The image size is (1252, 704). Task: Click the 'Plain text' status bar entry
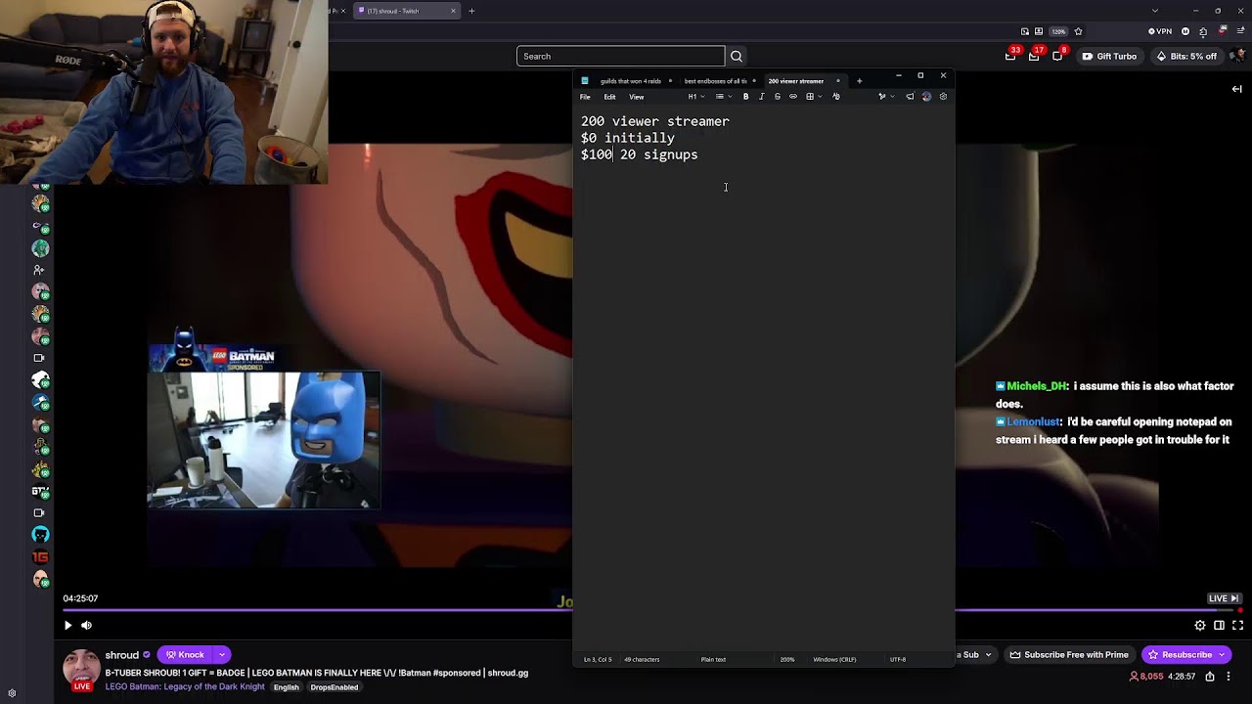coord(713,660)
